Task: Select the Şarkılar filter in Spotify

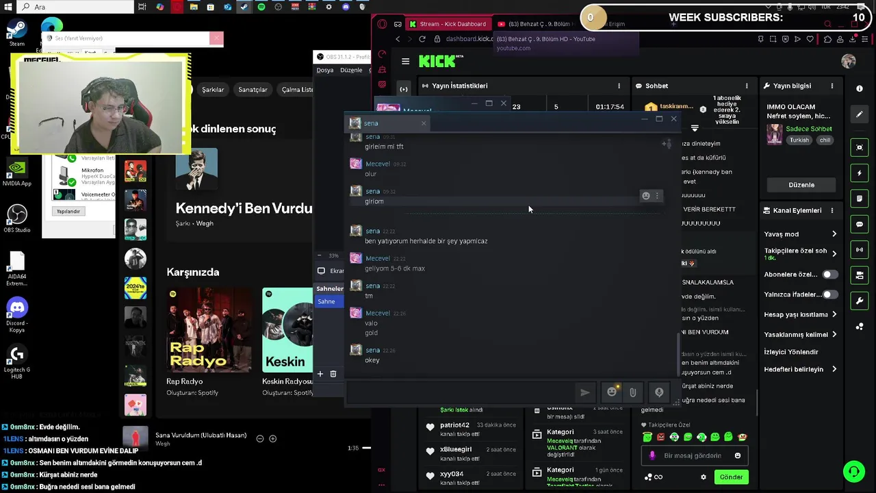Action: 213,90
